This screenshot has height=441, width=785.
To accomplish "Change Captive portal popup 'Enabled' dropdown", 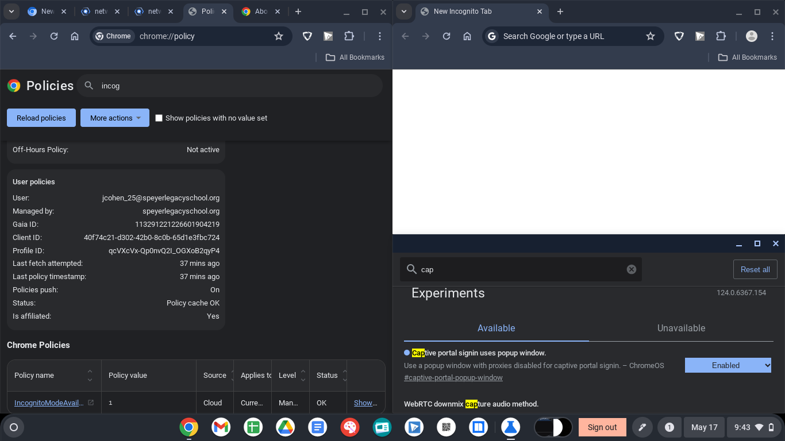I will 728,365.
